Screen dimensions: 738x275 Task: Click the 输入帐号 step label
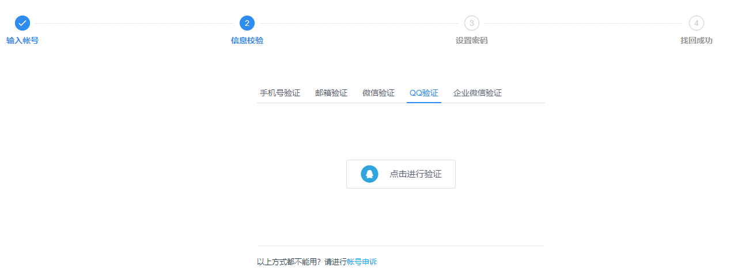coord(22,40)
